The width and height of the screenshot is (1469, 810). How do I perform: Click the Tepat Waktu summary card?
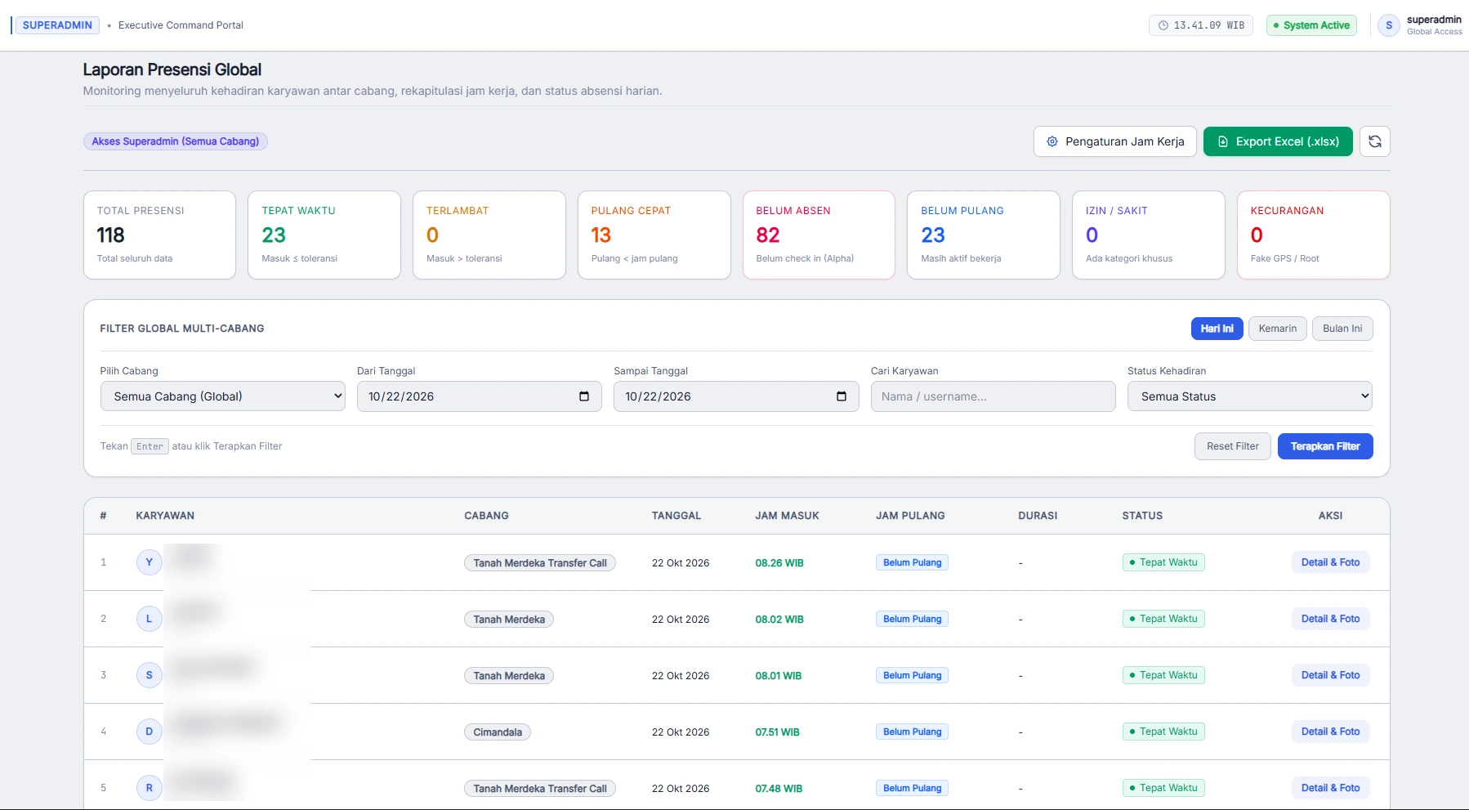click(324, 235)
